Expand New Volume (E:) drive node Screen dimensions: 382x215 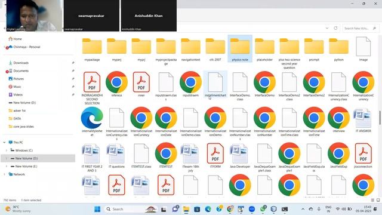[7, 166]
